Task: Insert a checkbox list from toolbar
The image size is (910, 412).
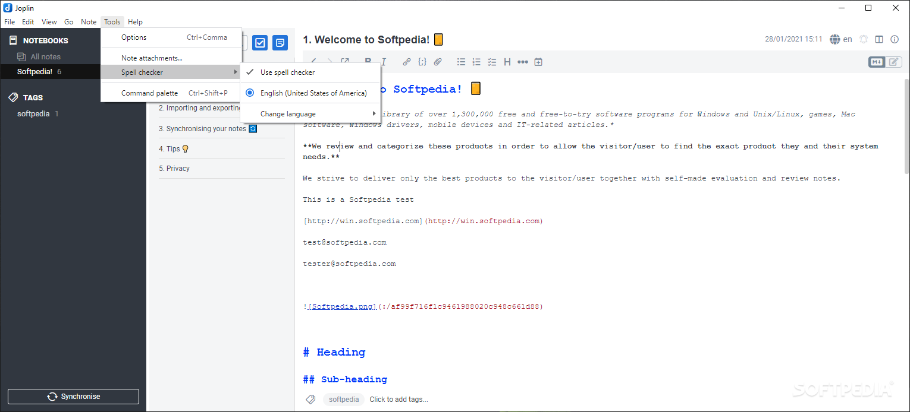Action: point(492,62)
